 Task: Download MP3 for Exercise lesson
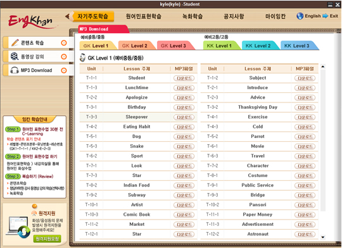coord(305,117)
